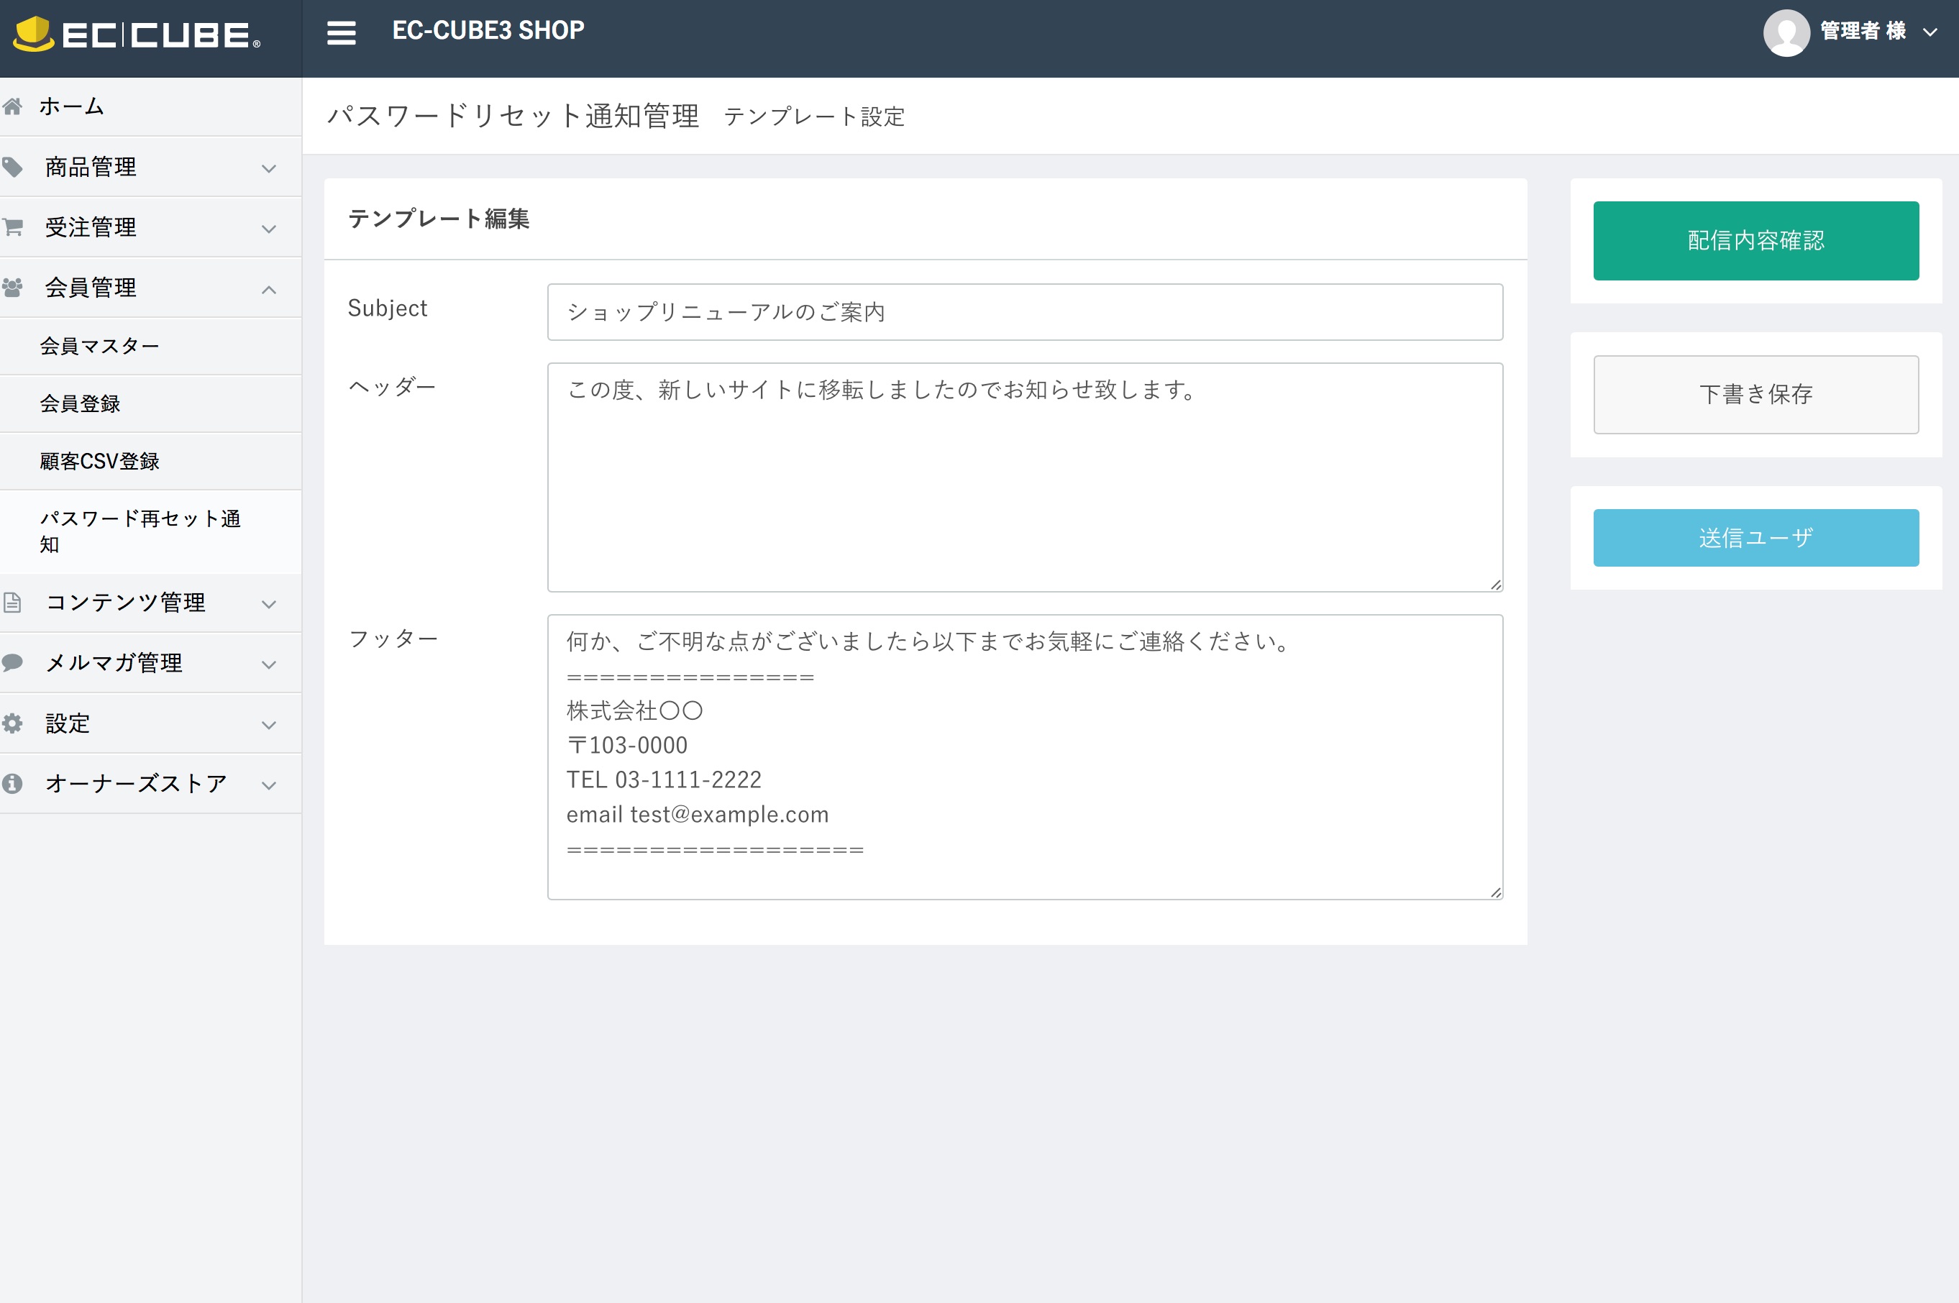The height and width of the screenshot is (1303, 1959).
Task: Click the hamburger menu icon in the header
Action: pyautogui.click(x=341, y=32)
